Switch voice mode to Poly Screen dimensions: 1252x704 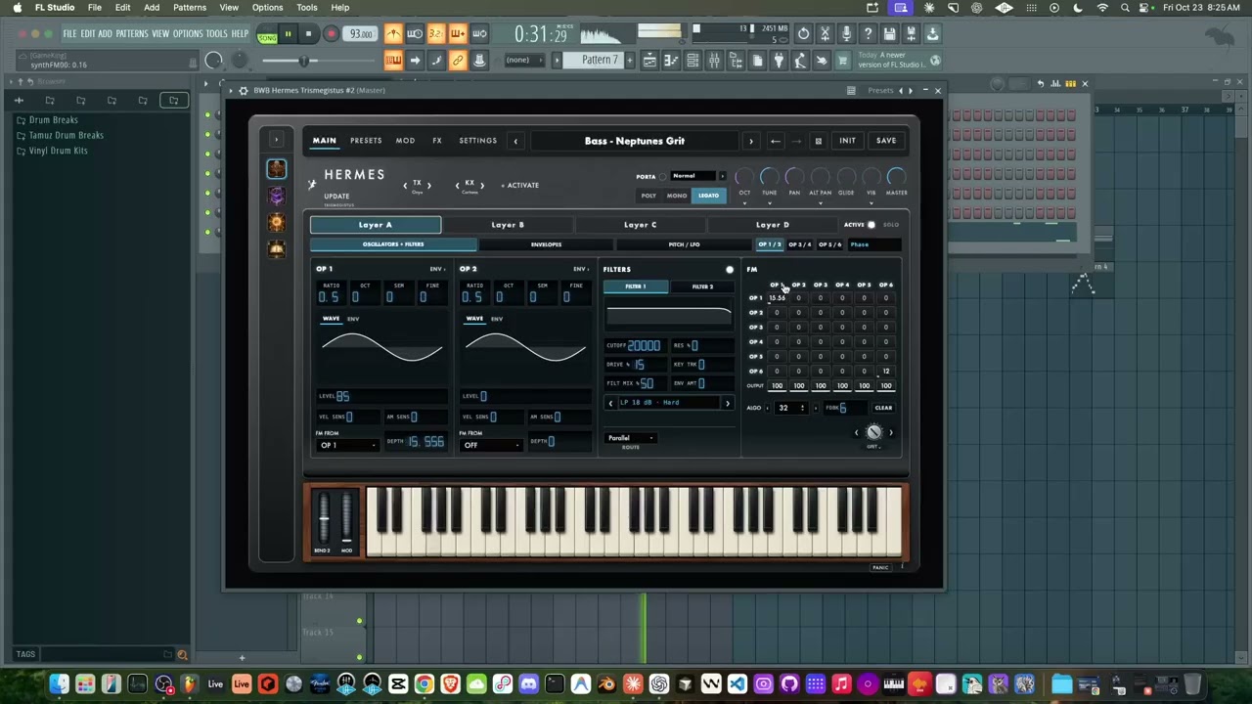[648, 196]
